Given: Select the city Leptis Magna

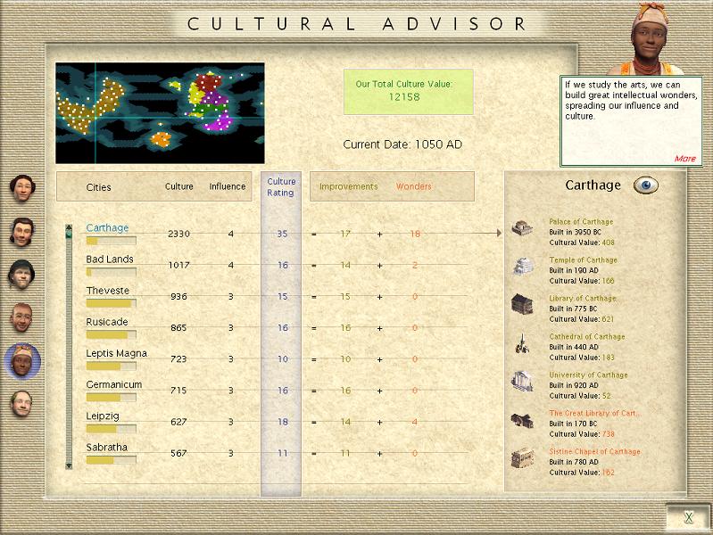Looking at the screenshot, I should coord(116,353).
